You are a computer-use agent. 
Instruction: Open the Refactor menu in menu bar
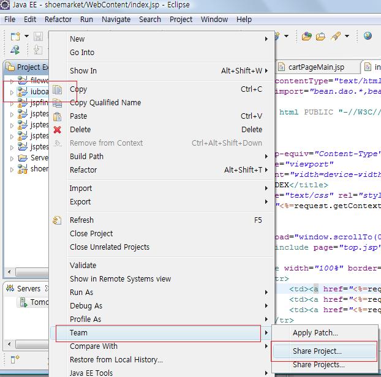pyautogui.click(x=58, y=20)
